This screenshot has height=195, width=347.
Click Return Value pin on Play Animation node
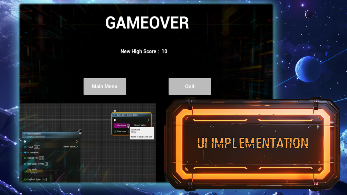pyautogui.click(x=77, y=147)
